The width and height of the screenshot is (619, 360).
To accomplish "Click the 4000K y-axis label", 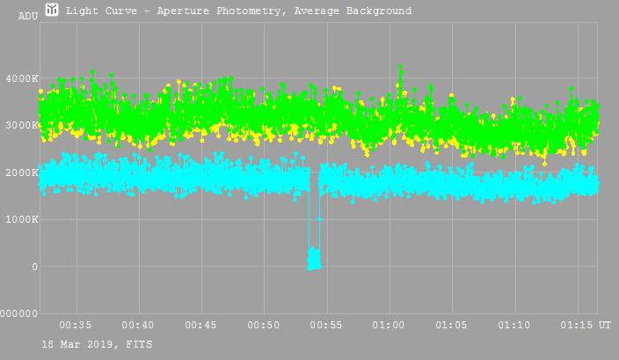I will coord(22,79).
